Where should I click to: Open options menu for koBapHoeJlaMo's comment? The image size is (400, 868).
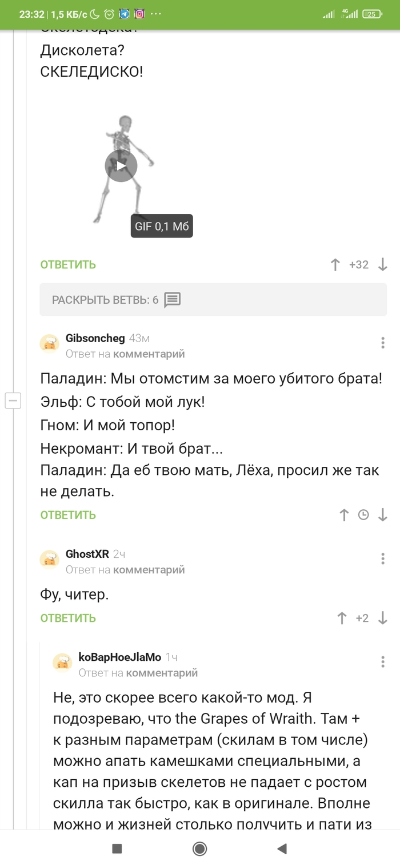(x=382, y=662)
